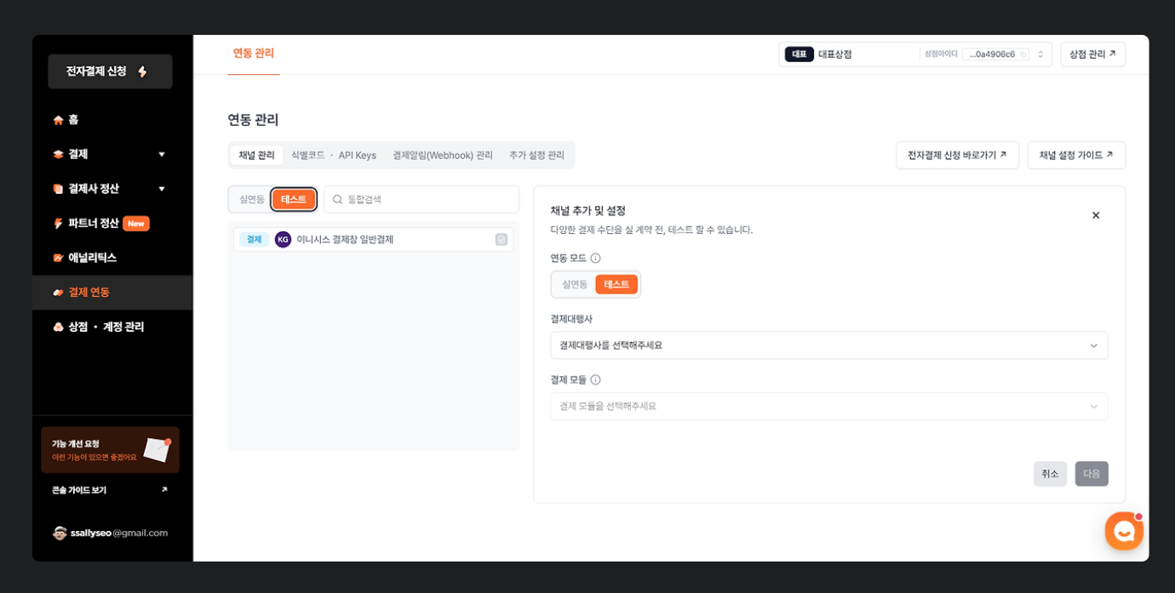
Task: Click the chart icon beside 애널리틱스
Action: pyautogui.click(x=58, y=258)
